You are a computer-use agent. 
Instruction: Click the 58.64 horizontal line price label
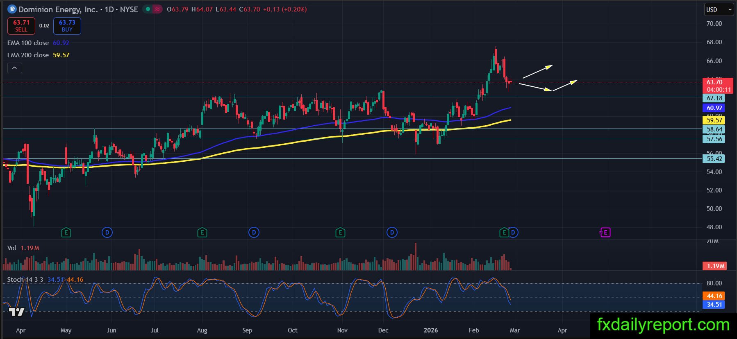click(x=714, y=129)
